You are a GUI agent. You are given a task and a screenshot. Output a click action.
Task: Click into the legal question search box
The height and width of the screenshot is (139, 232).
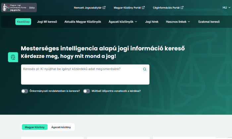pyautogui.click(x=85, y=74)
